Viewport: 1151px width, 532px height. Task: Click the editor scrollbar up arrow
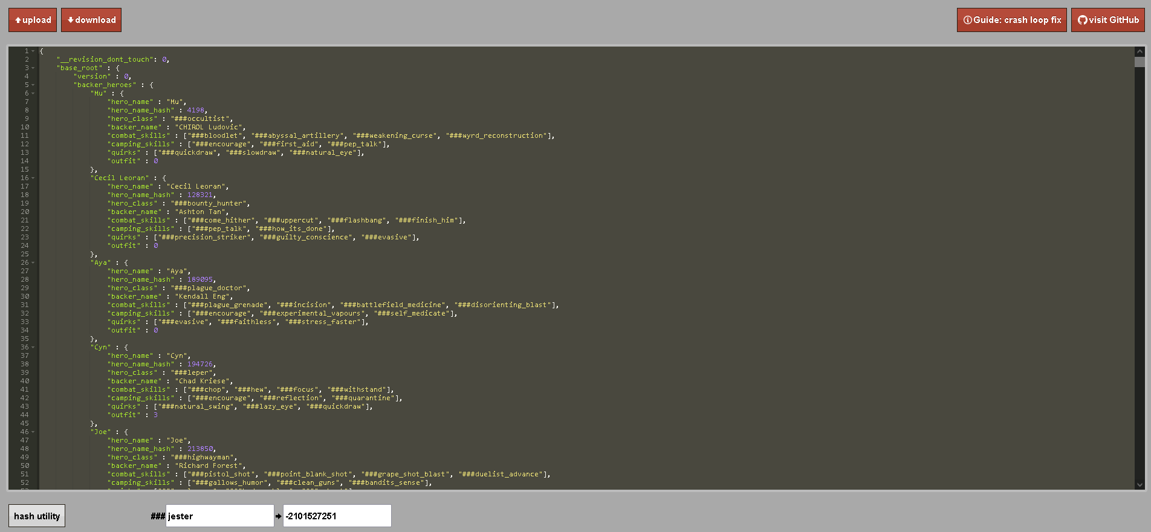(1140, 52)
